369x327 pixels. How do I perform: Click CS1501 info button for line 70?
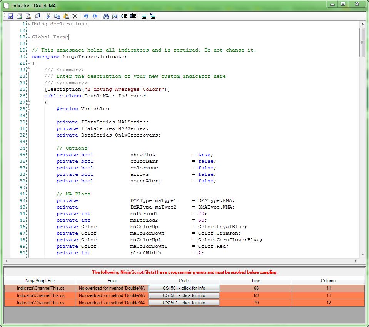184,303
